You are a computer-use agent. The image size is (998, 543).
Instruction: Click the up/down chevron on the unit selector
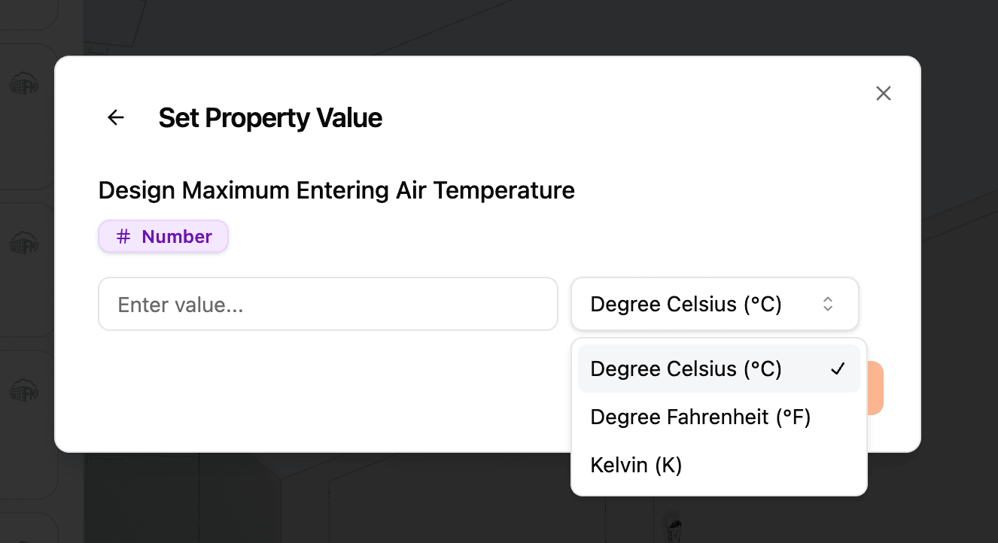click(x=827, y=304)
